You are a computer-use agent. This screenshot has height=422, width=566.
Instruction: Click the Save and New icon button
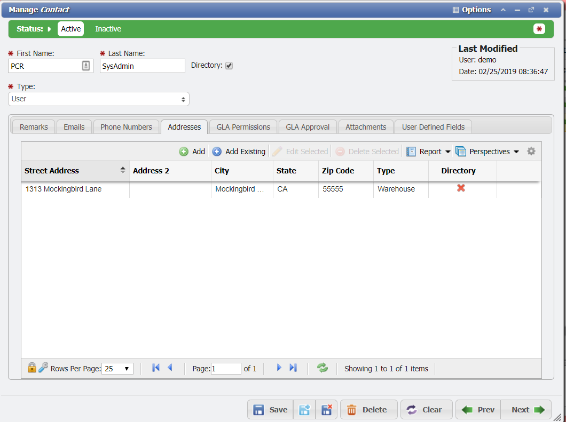[304, 410]
